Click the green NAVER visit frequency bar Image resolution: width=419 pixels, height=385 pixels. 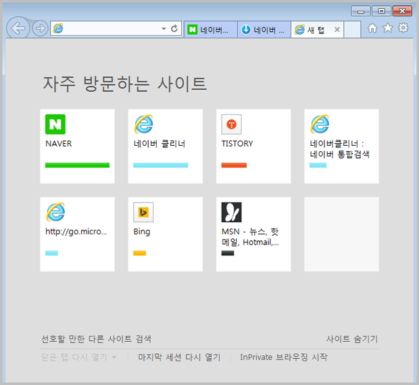point(77,165)
